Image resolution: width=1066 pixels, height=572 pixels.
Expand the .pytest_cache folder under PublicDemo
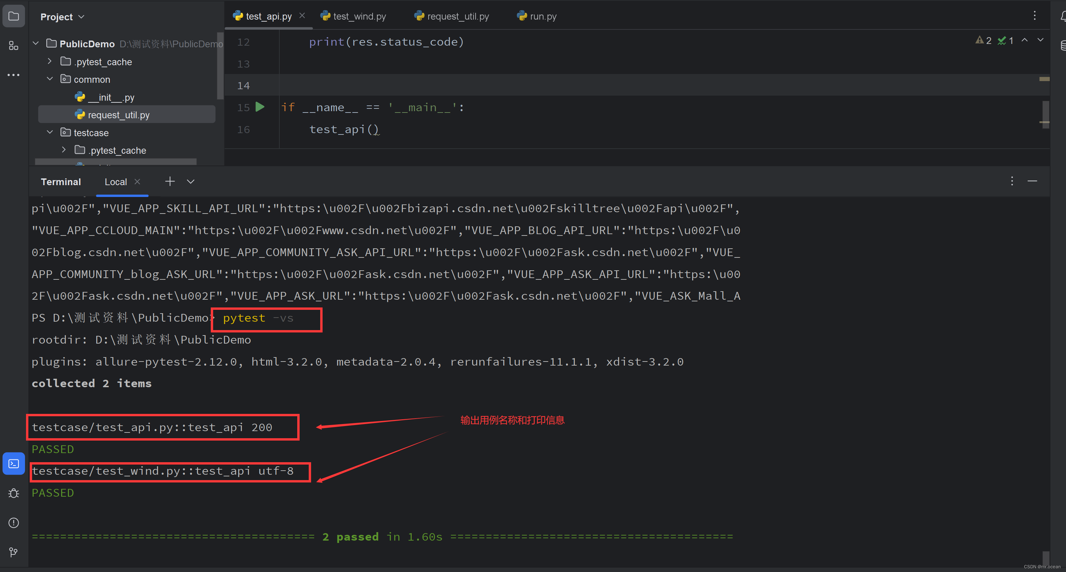pyautogui.click(x=50, y=61)
